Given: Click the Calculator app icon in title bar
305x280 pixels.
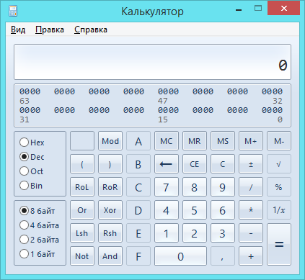Looking at the screenshot, I should (x=13, y=11).
